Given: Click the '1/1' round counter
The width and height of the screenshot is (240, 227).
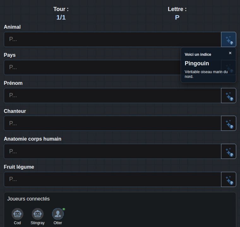Looking at the screenshot, I should tap(61, 17).
